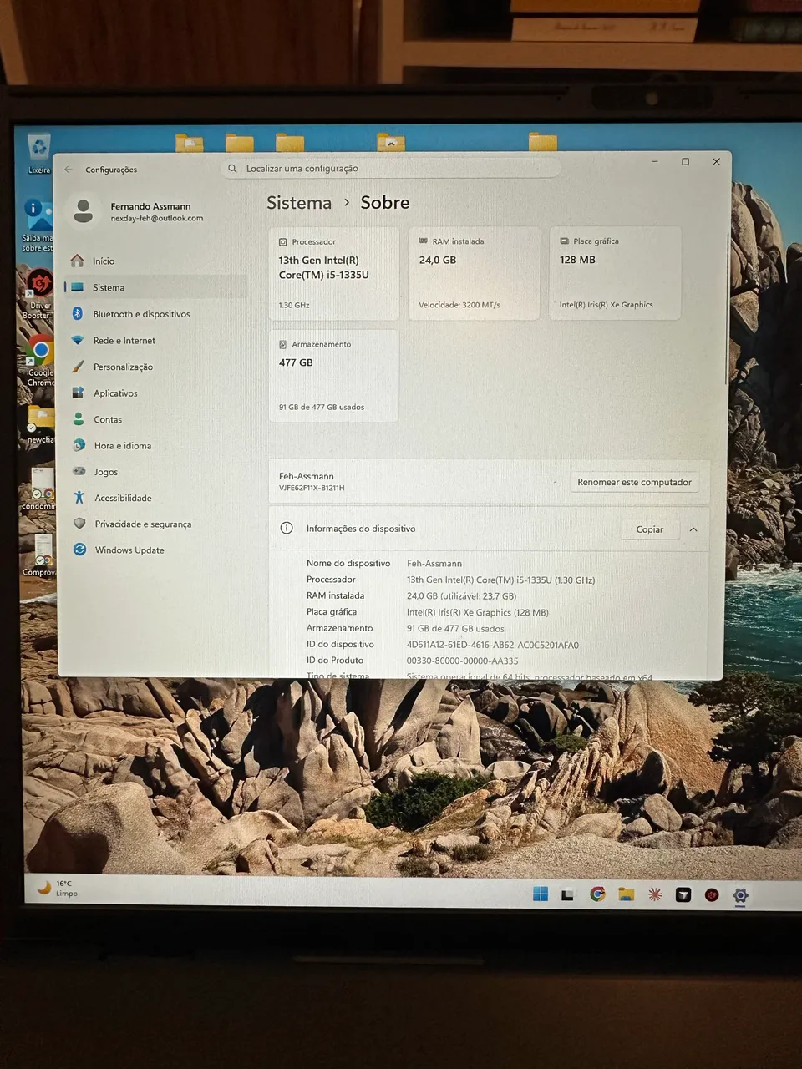Click Sistema breadcrumb link
Image resolution: width=802 pixels, height=1069 pixels.
tap(299, 203)
